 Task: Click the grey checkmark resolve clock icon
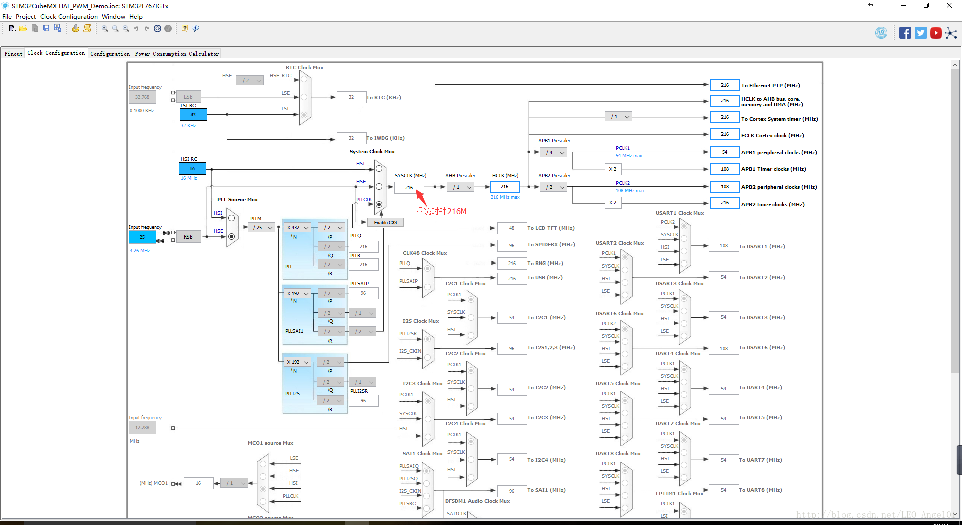coord(168,29)
